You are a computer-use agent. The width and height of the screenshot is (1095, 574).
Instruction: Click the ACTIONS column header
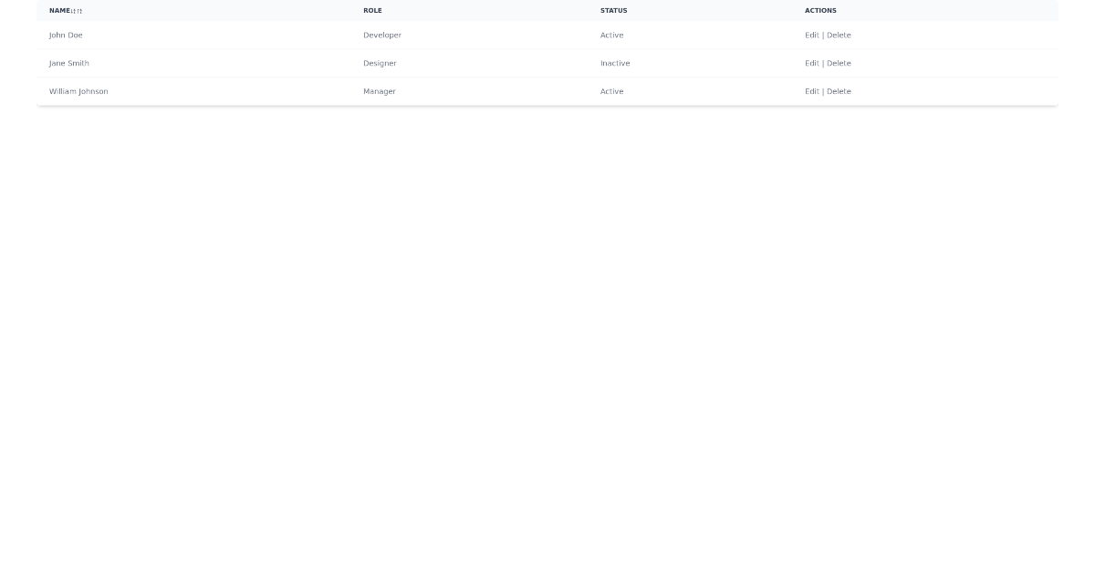[820, 11]
